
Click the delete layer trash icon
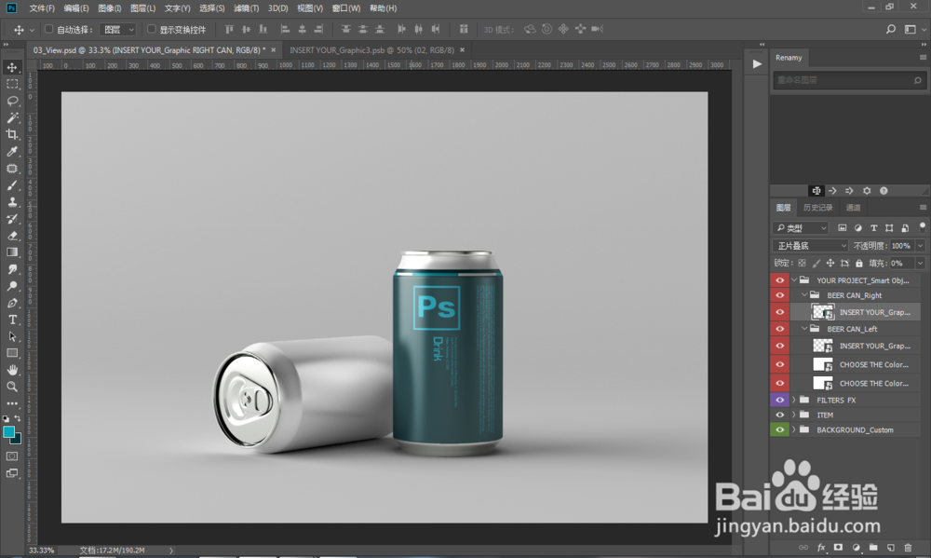tap(908, 548)
